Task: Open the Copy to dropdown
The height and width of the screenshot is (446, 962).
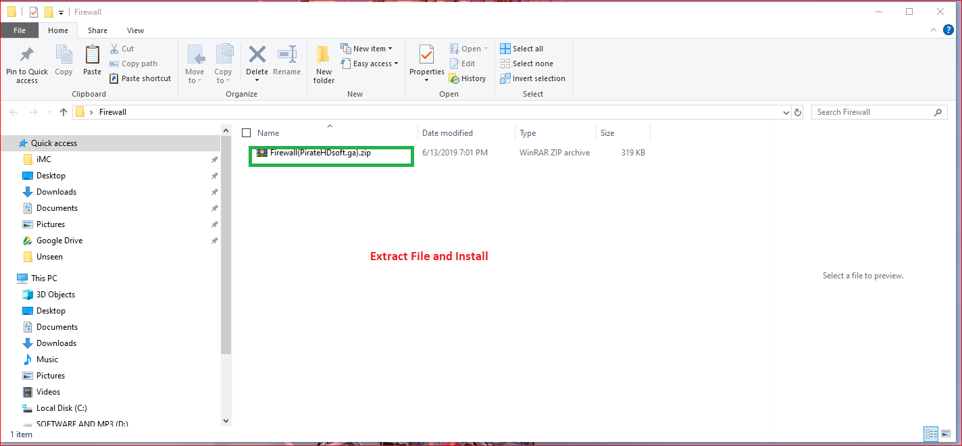Action: click(223, 64)
